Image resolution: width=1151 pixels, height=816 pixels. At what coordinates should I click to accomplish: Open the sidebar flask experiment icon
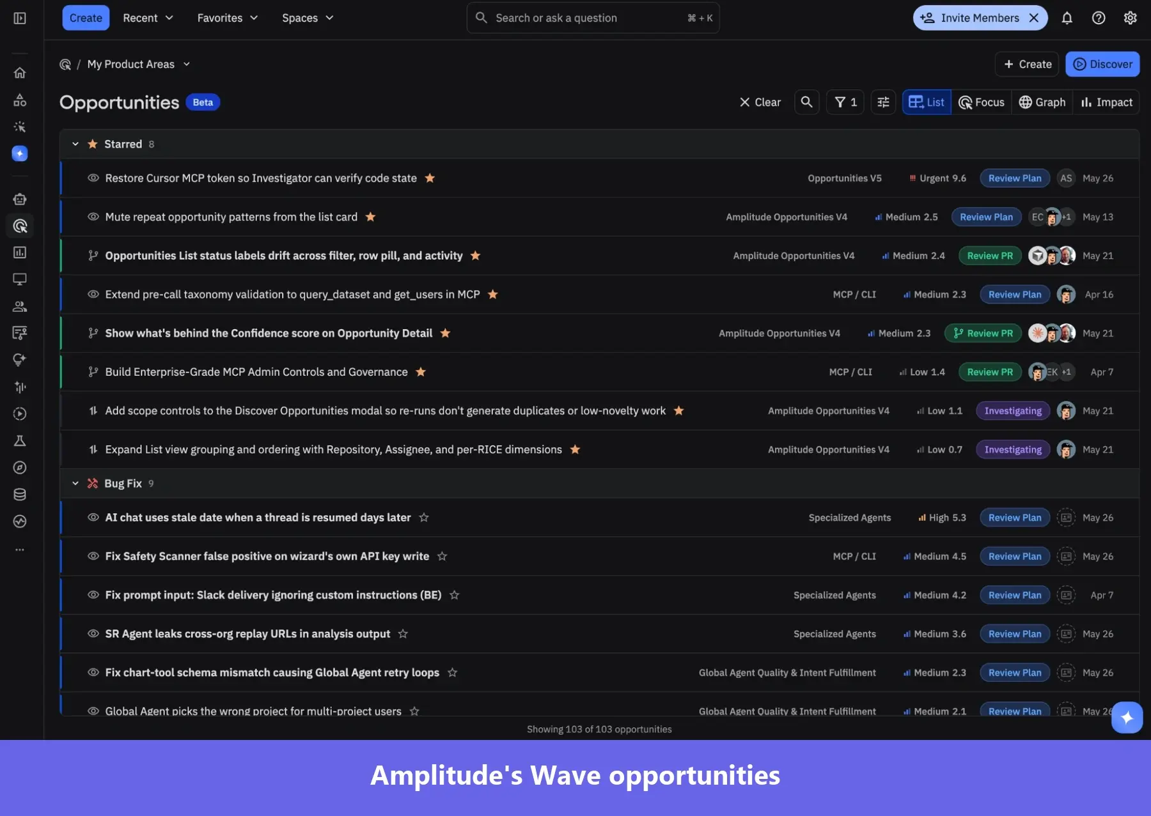coord(20,441)
